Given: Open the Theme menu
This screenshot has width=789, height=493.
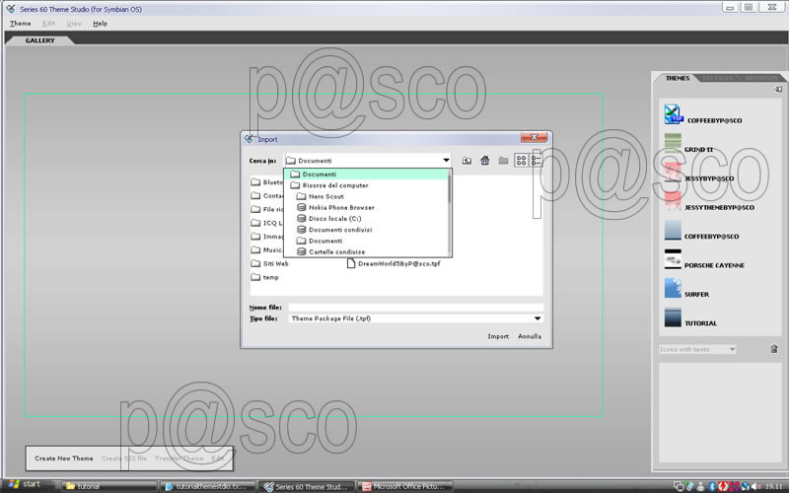Looking at the screenshot, I should 20,23.
